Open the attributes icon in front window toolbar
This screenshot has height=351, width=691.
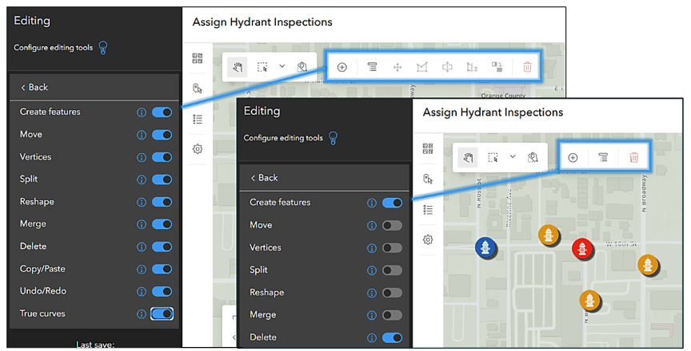point(603,157)
